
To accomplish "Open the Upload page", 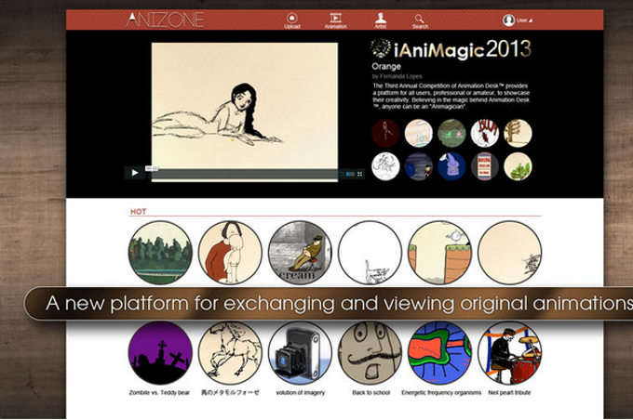I will (292, 20).
